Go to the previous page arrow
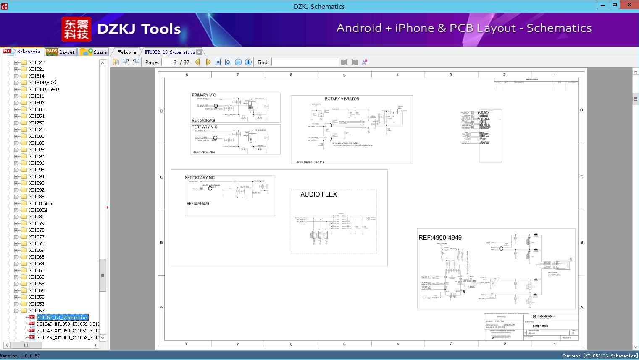The width and height of the screenshot is (639, 360). pos(197,62)
